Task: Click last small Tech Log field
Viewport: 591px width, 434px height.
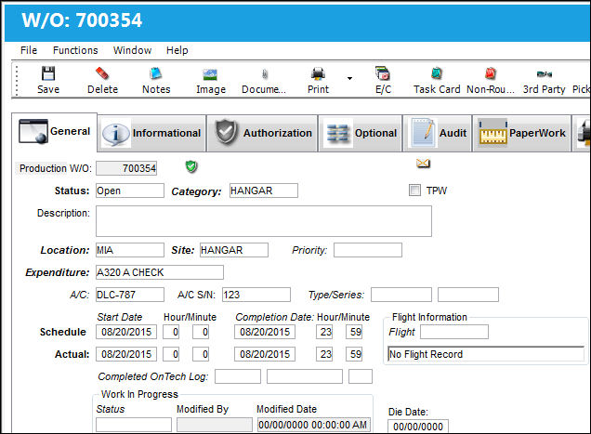Action: (361, 376)
